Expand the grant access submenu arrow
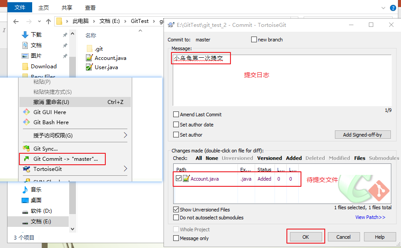The width and height of the screenshot is (401, 248). [x=125, y=135]
